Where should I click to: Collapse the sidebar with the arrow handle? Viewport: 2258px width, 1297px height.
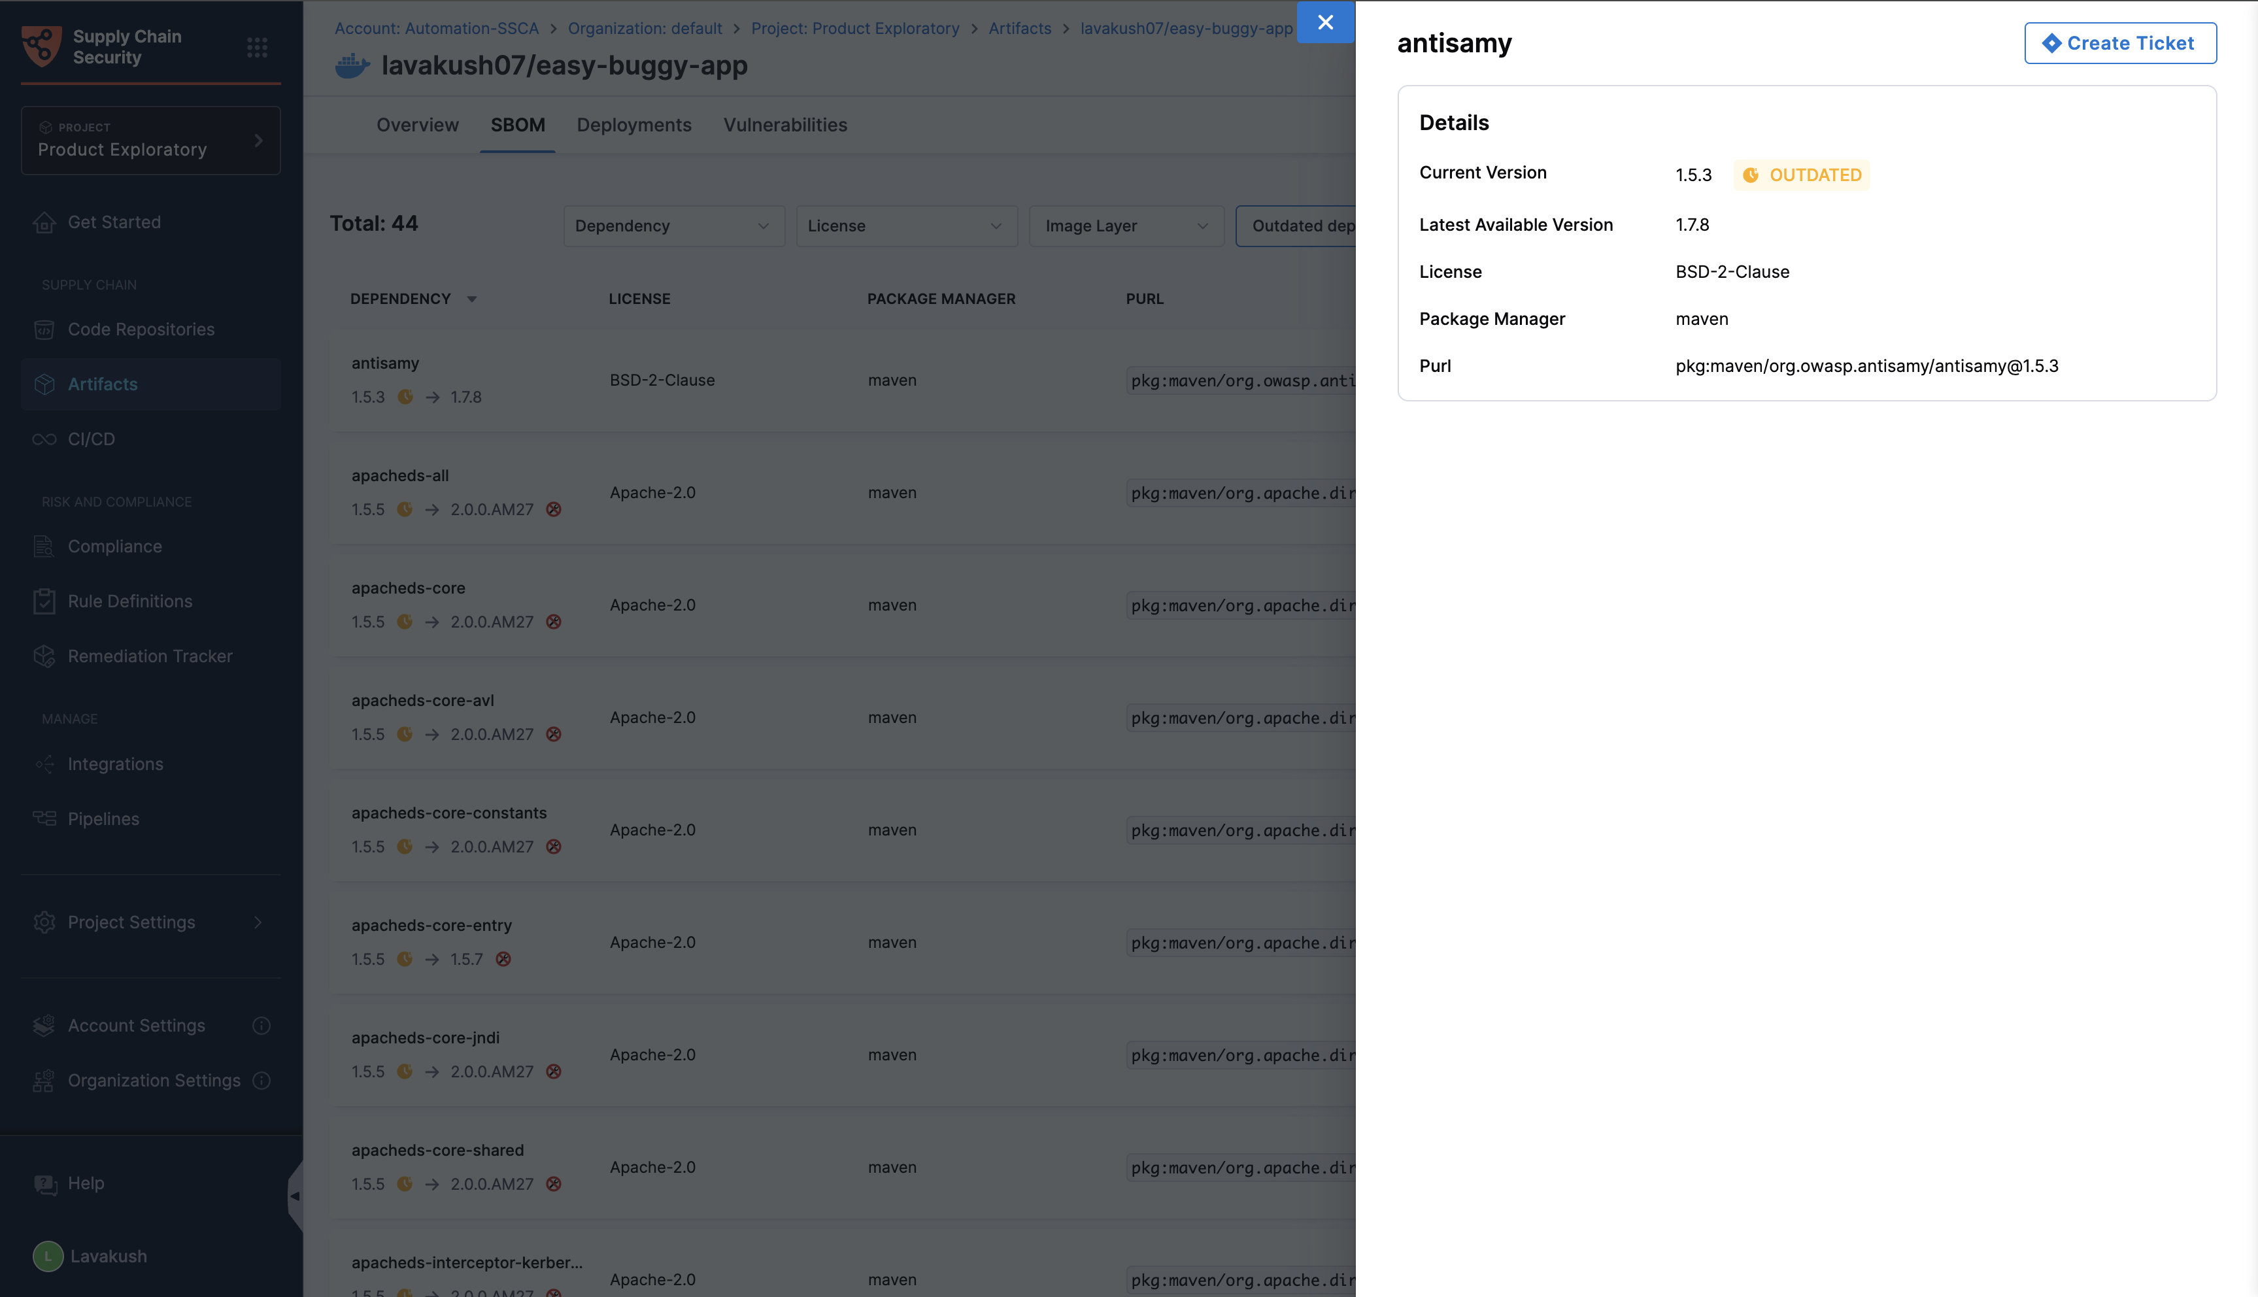[x=295, y=1196]
